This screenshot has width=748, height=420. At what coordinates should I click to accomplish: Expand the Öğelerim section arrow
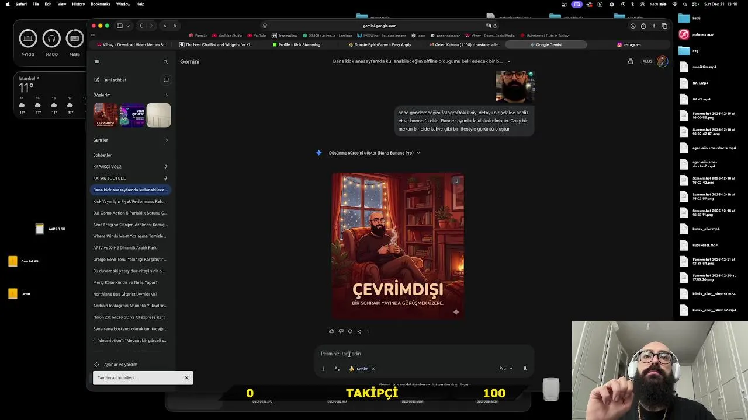[x=167, y=95]
